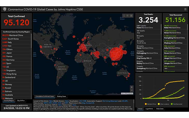Select the City, St/Prov list tab
Image resolution: width=189 pixels, height=118 pixels.
pos(21,101)
